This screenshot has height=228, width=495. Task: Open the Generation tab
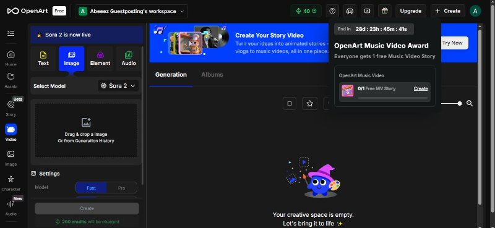(171, 75)
